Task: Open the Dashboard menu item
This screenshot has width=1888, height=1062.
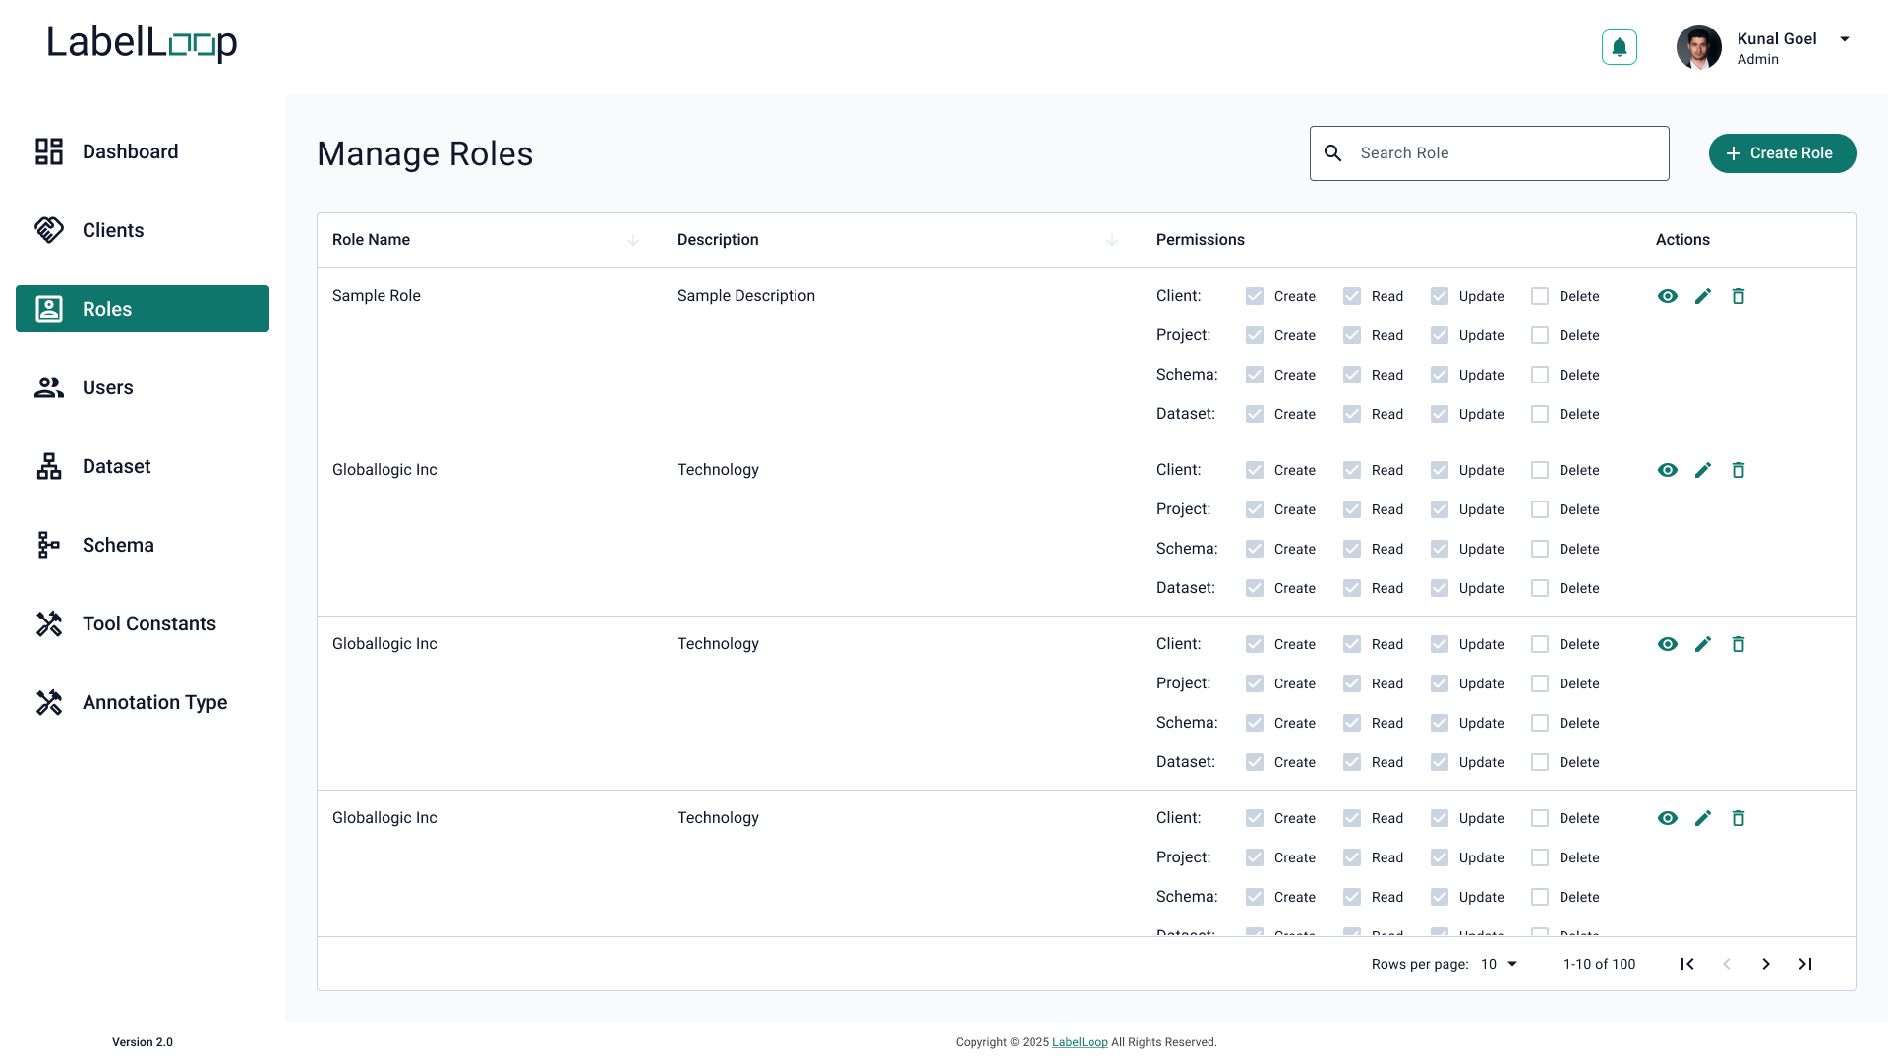Action: 143,151
